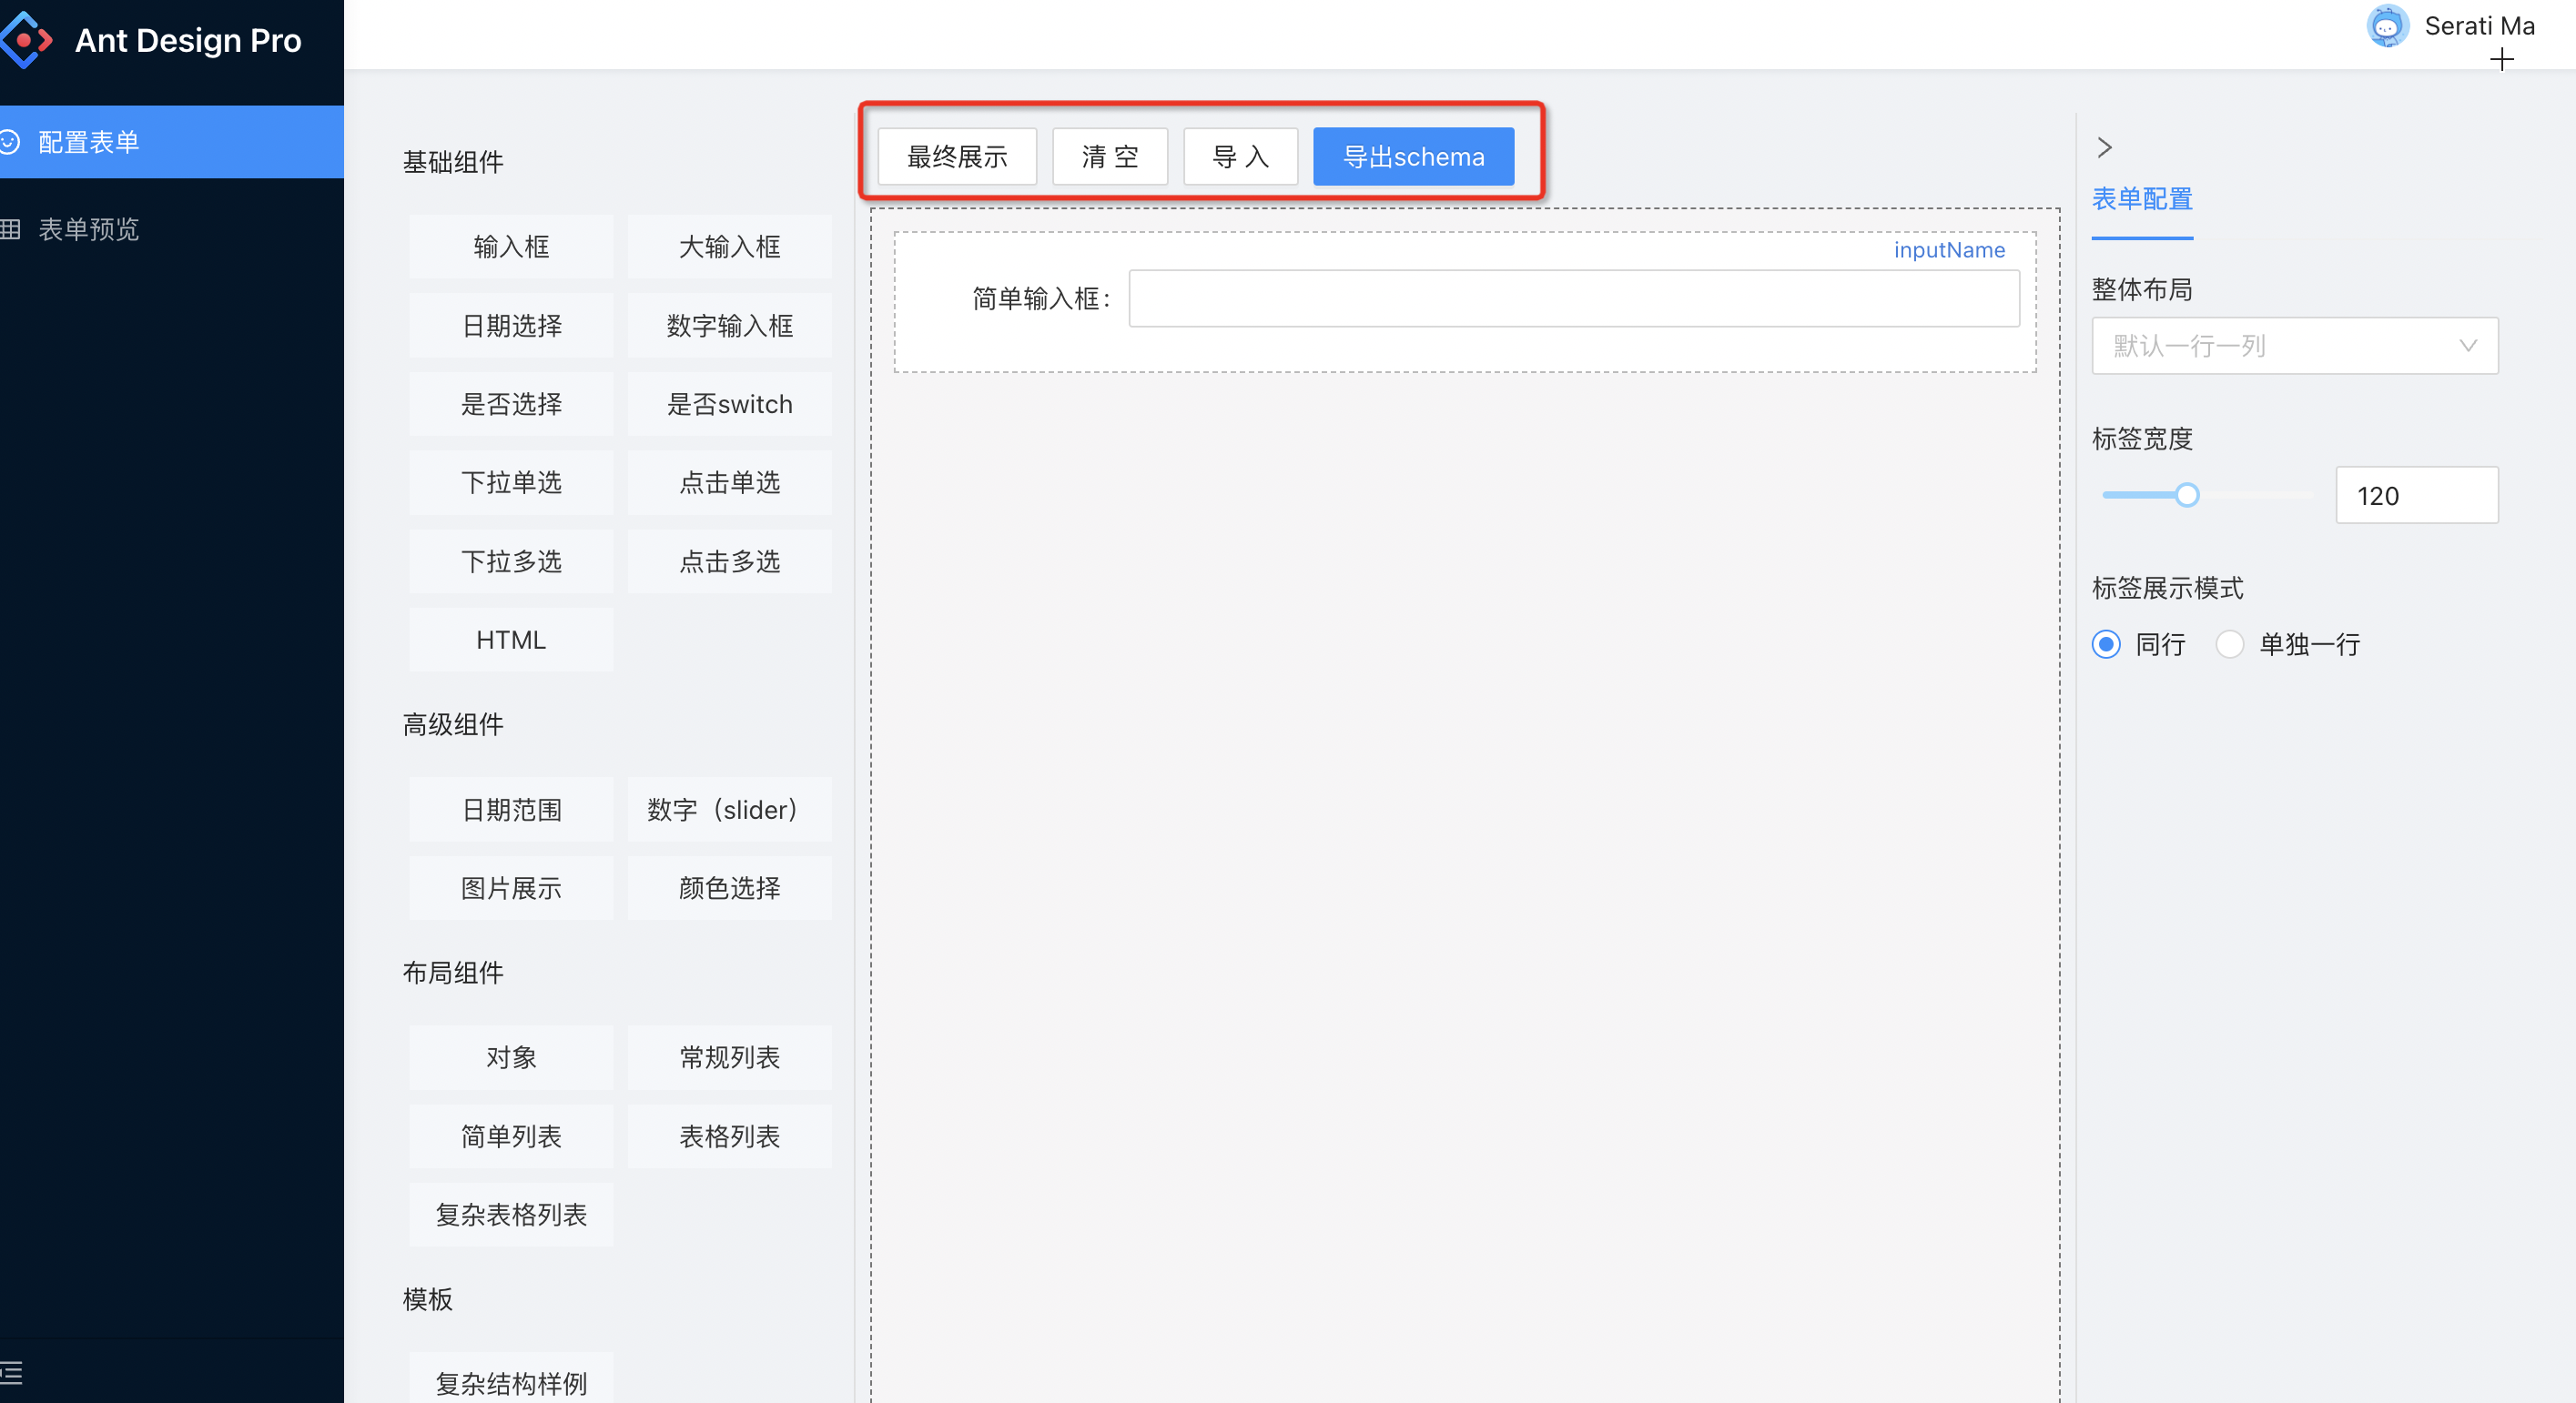Click the 清空 button
Viewport: 2576px width, 1403px height.
[1110, 156]
